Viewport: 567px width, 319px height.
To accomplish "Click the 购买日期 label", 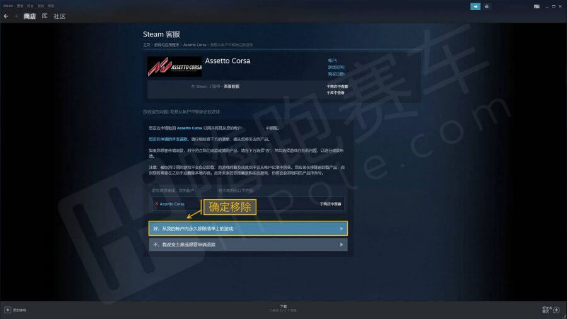I will click(x=336, y=74).
